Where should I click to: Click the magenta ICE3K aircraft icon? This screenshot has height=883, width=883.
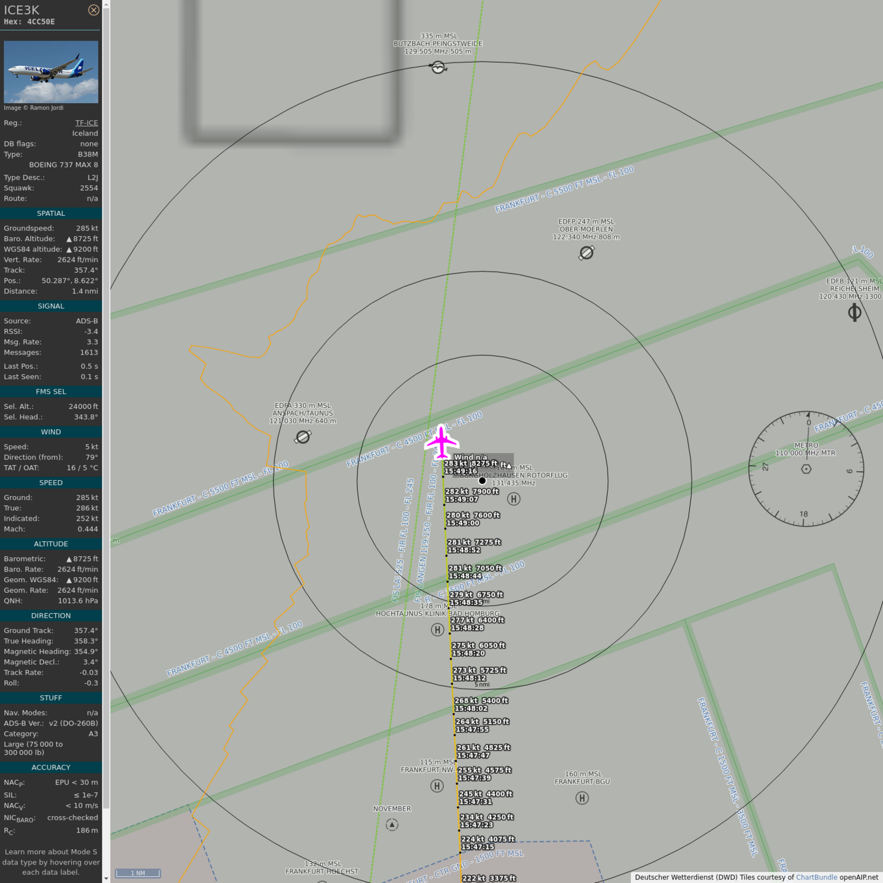pyautogui.click(x=442, y=442)
